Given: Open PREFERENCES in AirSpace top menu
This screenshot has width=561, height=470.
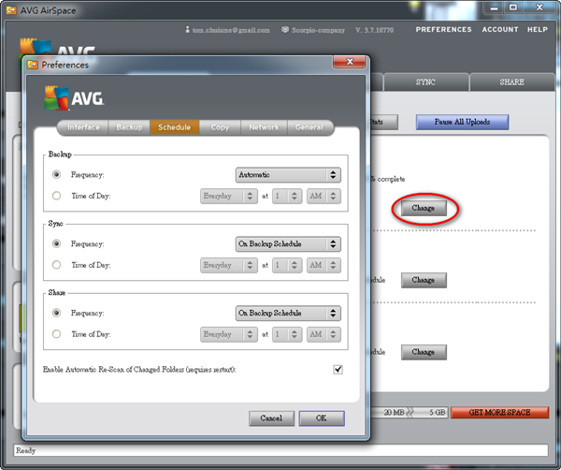Looking at the screenshot, I should point(443,30).
